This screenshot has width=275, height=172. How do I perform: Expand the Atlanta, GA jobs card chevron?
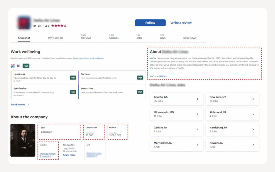[x=197, y=99]
